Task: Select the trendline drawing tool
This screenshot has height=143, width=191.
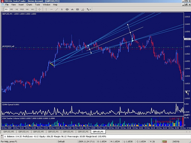Action: 57,9
